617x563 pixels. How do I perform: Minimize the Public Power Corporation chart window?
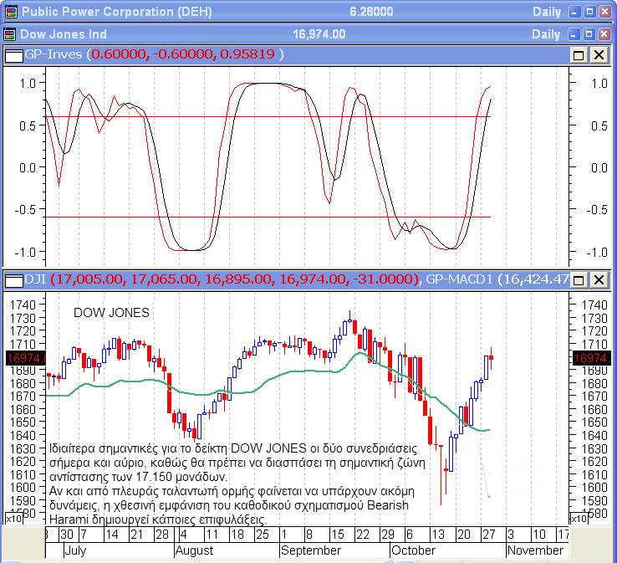574,12
